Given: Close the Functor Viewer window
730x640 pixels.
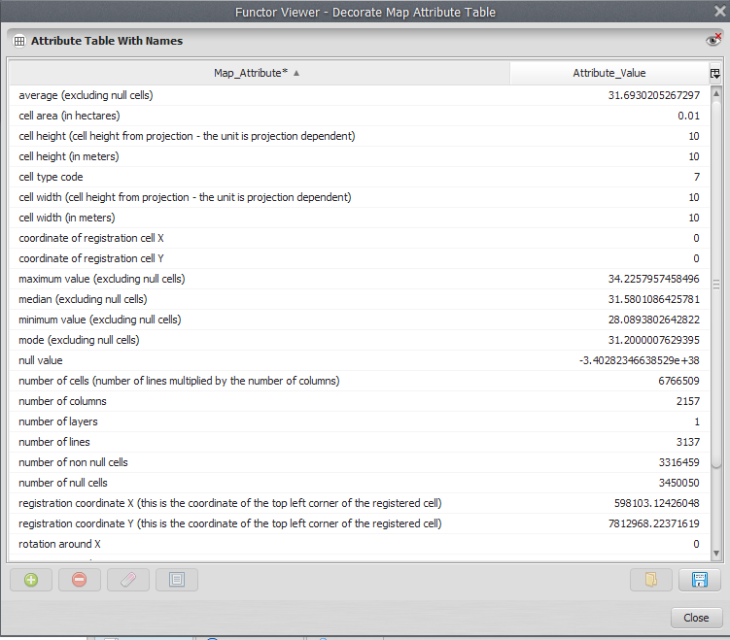Looking at the screenshot, I should (x=718, y=12).
